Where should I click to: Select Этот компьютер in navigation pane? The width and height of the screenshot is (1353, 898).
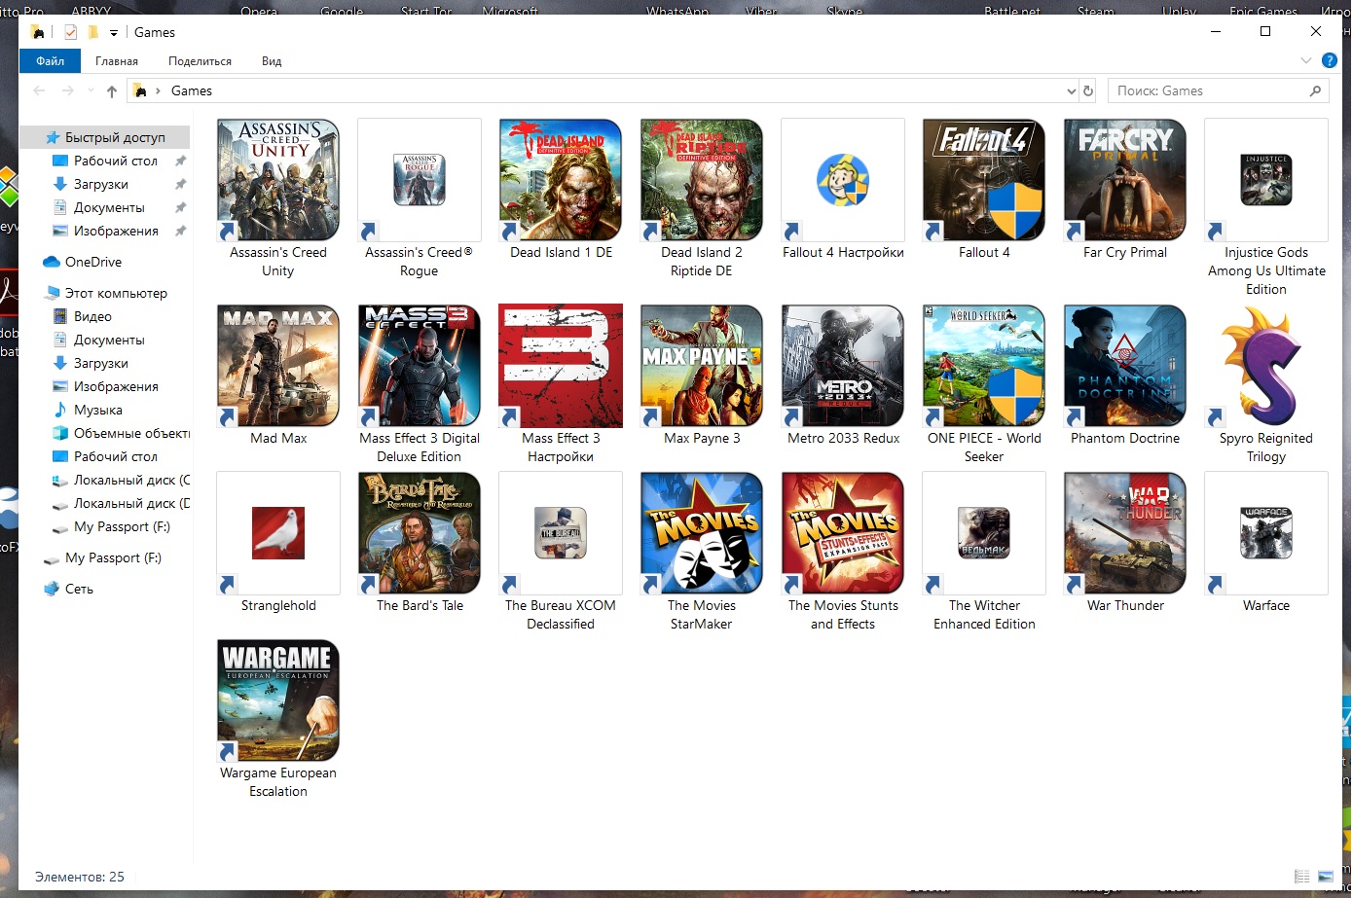coord(105,293)
